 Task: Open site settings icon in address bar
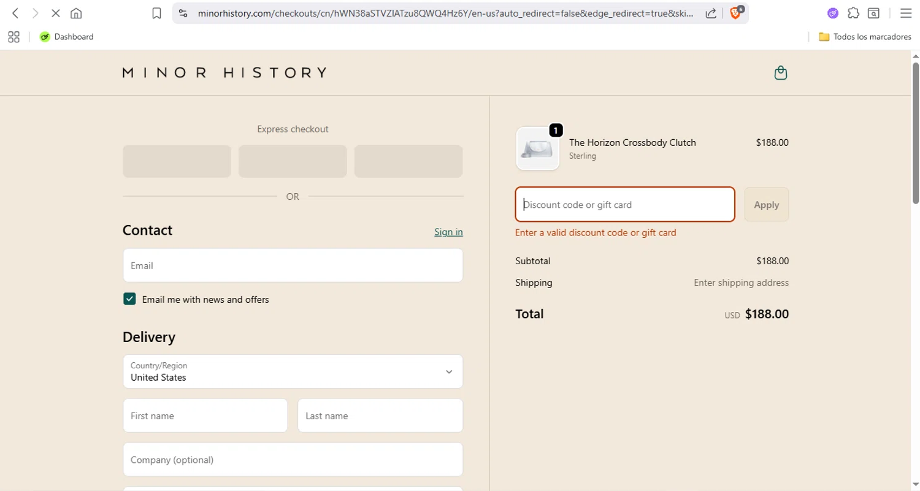[x=183, y=13]
